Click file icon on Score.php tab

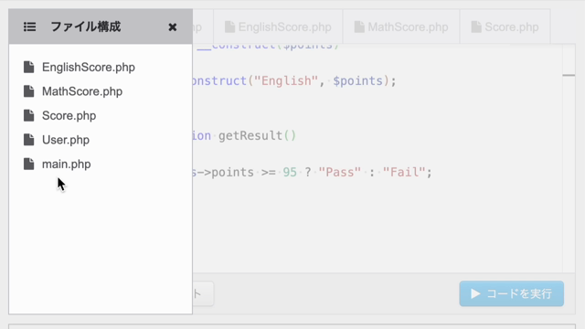[x=476, y=27]
